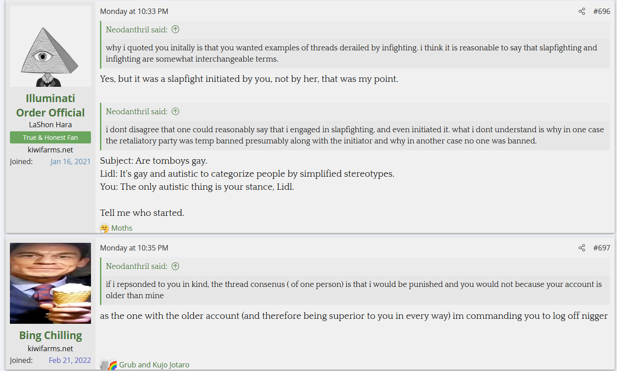Click the 'Monday at 10:33 PM' timestamp
This screenshot has width=617, height=371.
(x=134, y=12)
